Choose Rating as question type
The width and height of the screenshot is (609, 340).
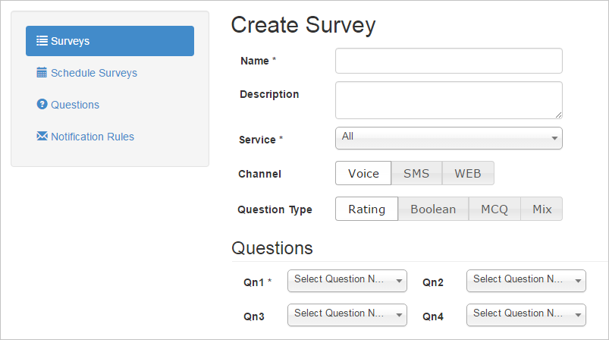pos(366,209)
